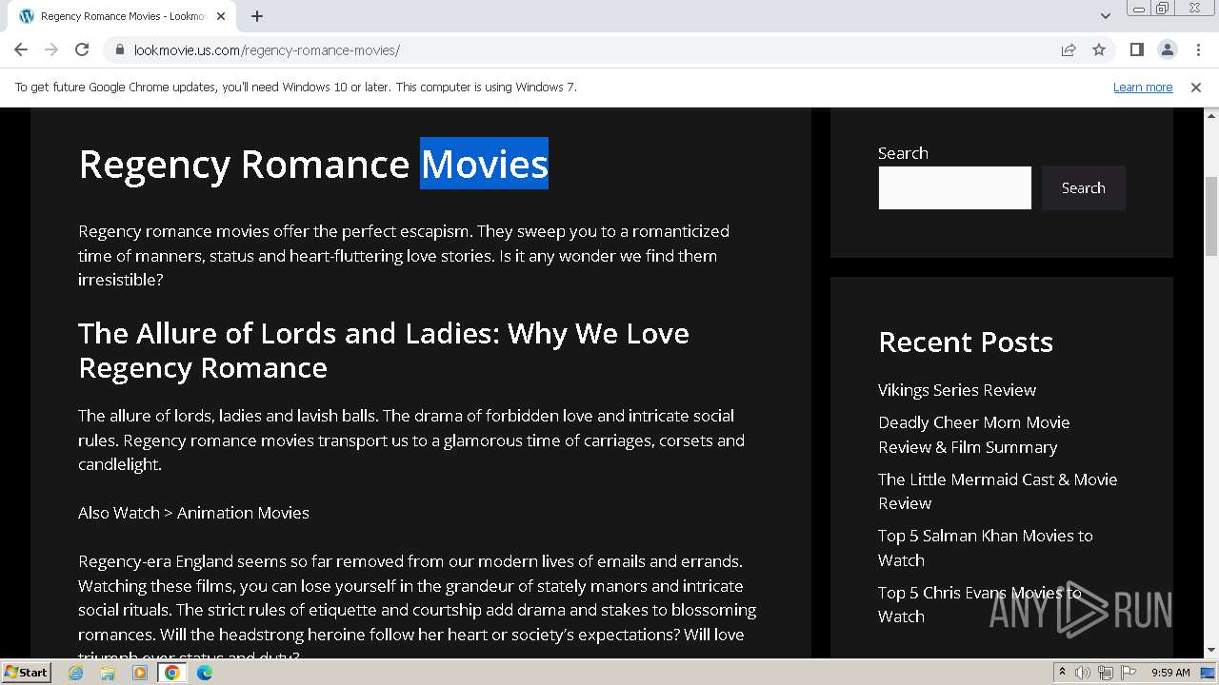This screenshot has width=1219, height=685.
Task: Go back to previous page
Action: tap(21, 49)
